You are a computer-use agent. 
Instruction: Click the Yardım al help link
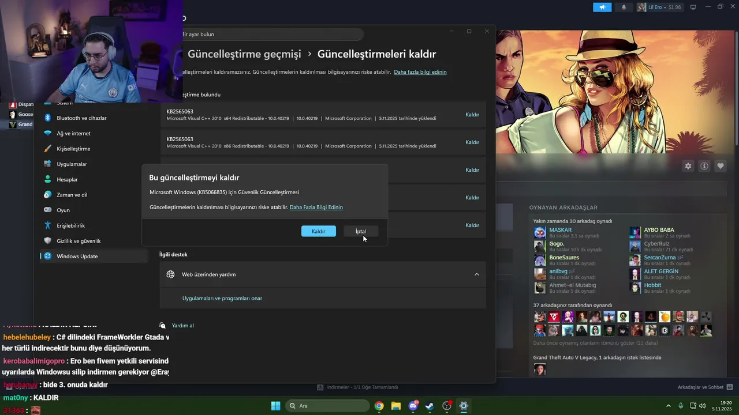coord(182,326)
